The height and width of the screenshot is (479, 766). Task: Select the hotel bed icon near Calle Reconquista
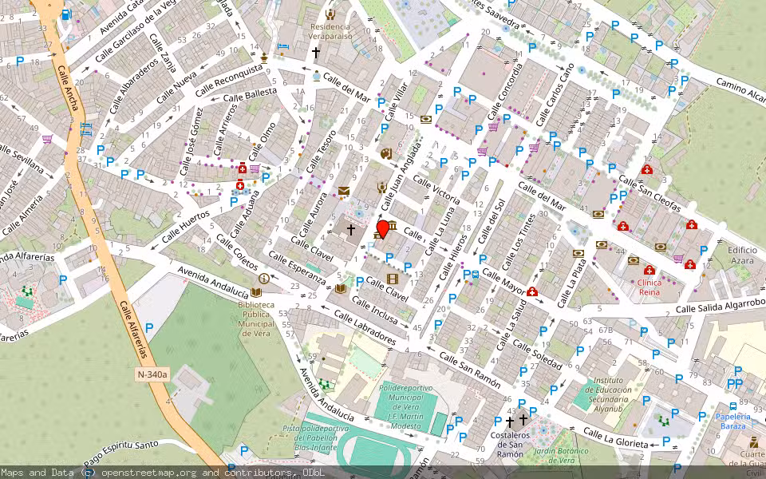pyautogui.click(x=283, y=47)
